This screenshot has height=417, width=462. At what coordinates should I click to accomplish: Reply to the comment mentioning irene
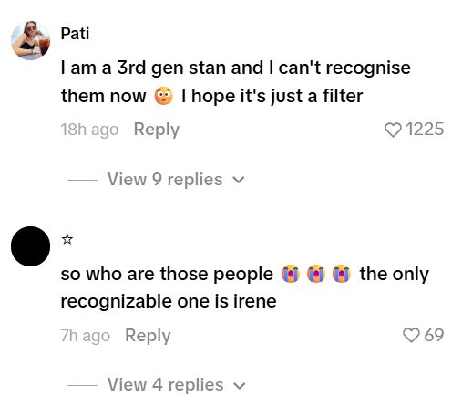(x=148, y=336)
